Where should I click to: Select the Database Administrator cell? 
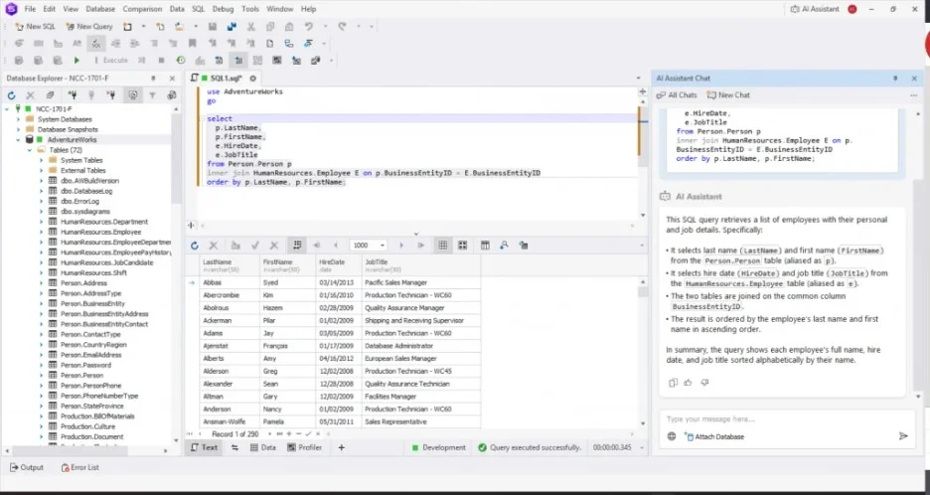point(421,346)
